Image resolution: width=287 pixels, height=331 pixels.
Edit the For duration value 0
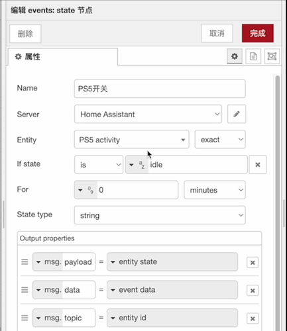(137, 190)
